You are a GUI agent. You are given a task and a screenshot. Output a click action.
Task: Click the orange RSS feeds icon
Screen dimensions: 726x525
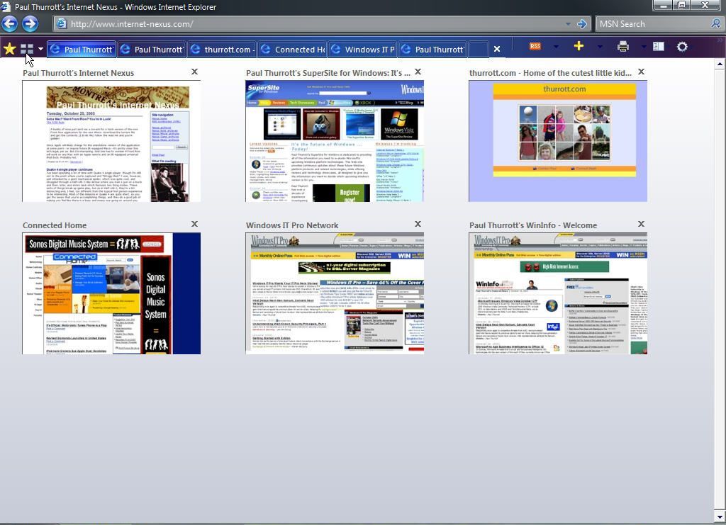point(535,46)
